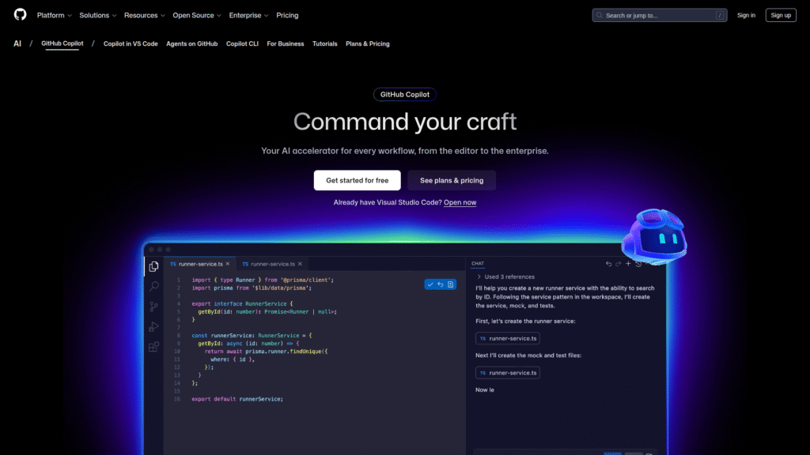
Task: Open the Platform dropdown menu
Action: click(53, 15)
